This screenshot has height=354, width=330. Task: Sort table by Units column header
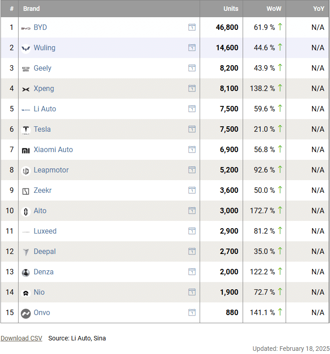point(230,9)
